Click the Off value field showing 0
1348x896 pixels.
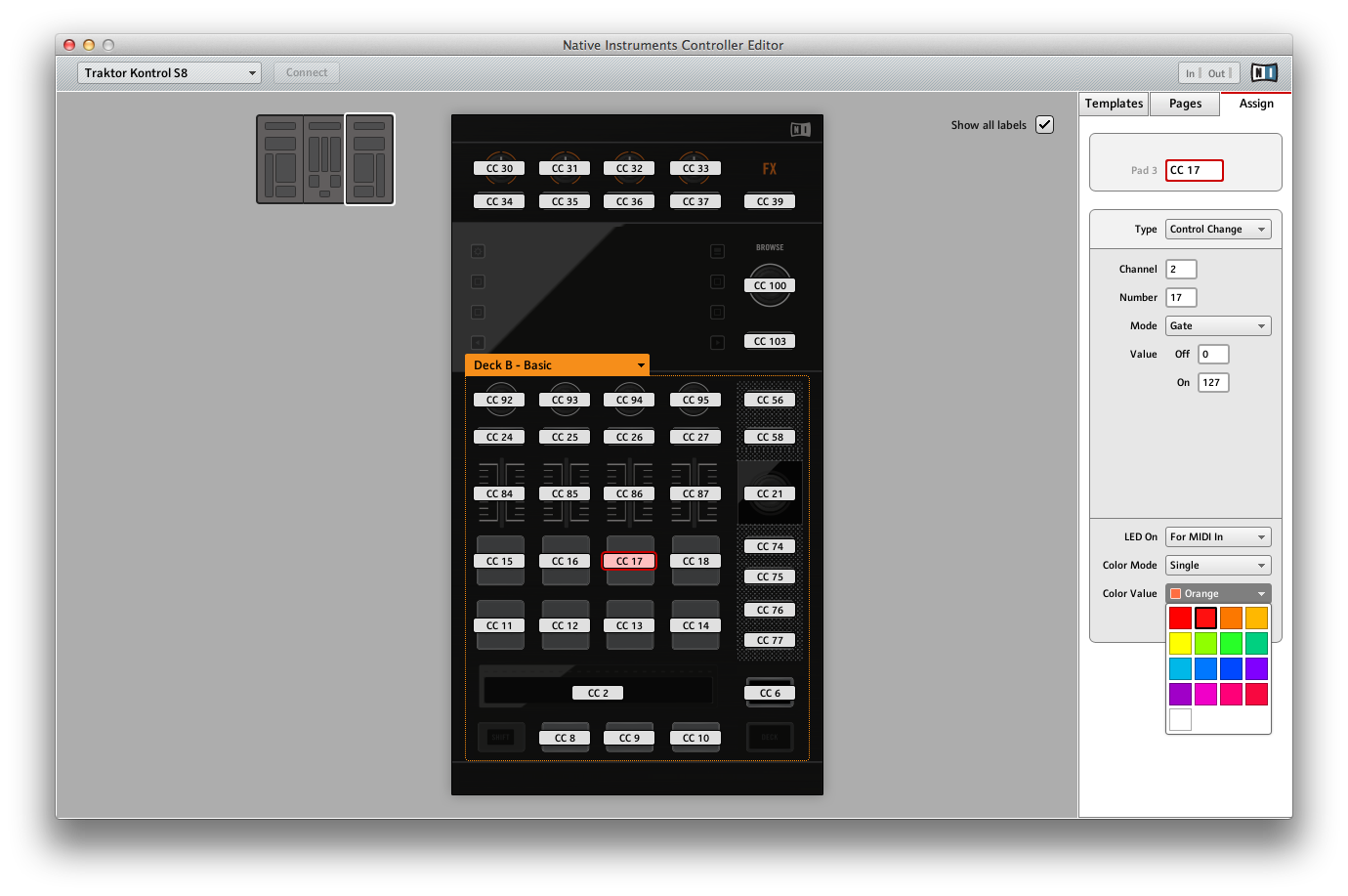1213,354
